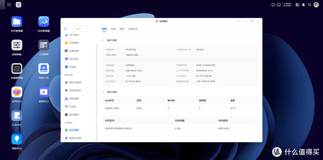Select the product model DXP4800

pyautogui.click(x=130, y=65)
